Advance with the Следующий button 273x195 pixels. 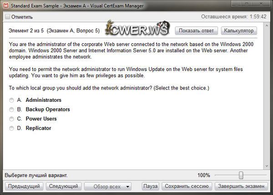63,186
